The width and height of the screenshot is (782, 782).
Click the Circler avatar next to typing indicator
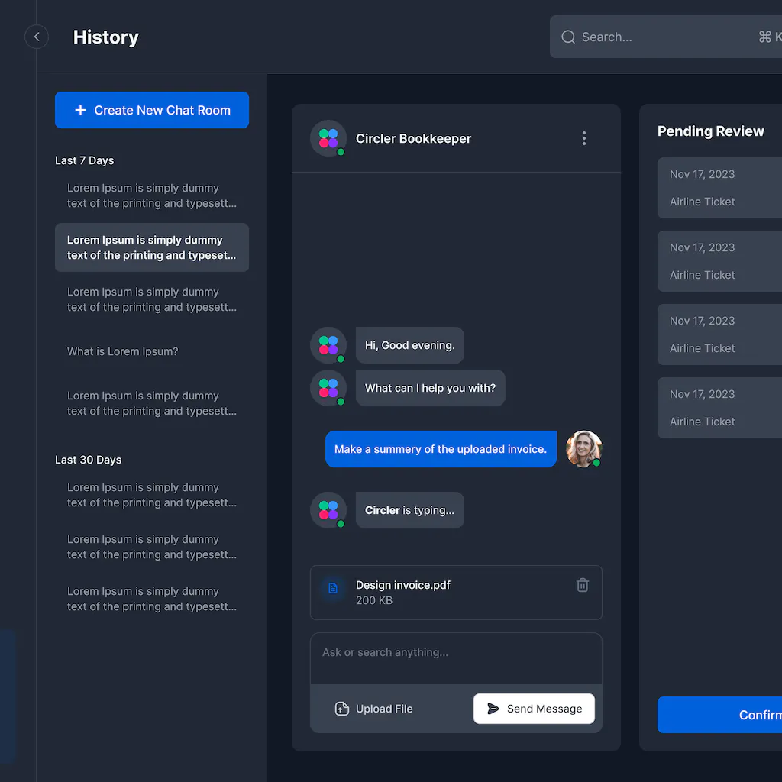click(x=328, y=510)
